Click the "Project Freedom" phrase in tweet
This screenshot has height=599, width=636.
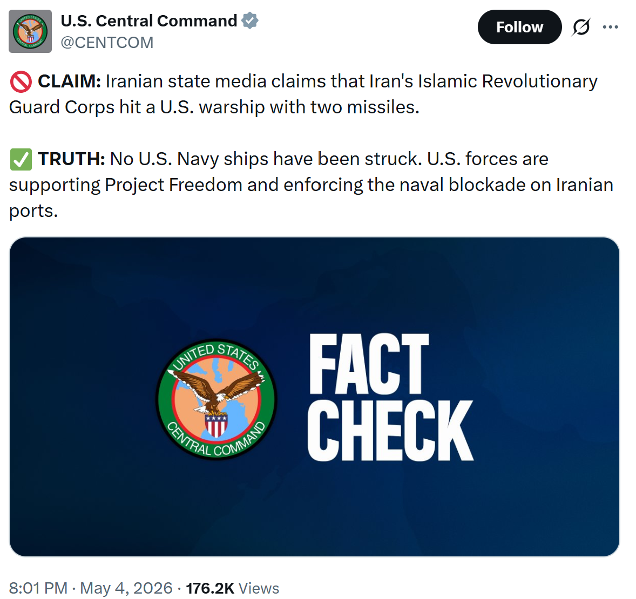[x=174, y=185]
